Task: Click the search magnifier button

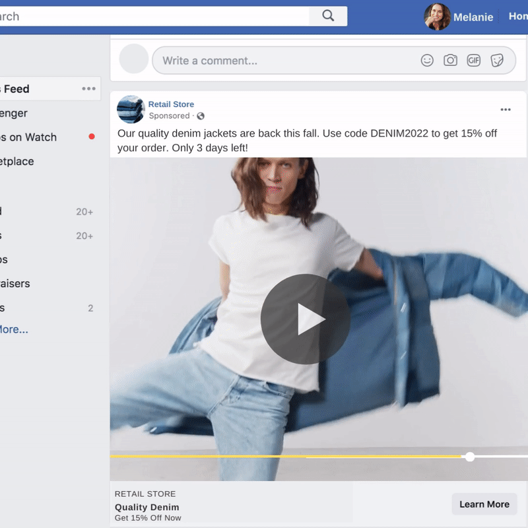Action: (x=328, y=16)
